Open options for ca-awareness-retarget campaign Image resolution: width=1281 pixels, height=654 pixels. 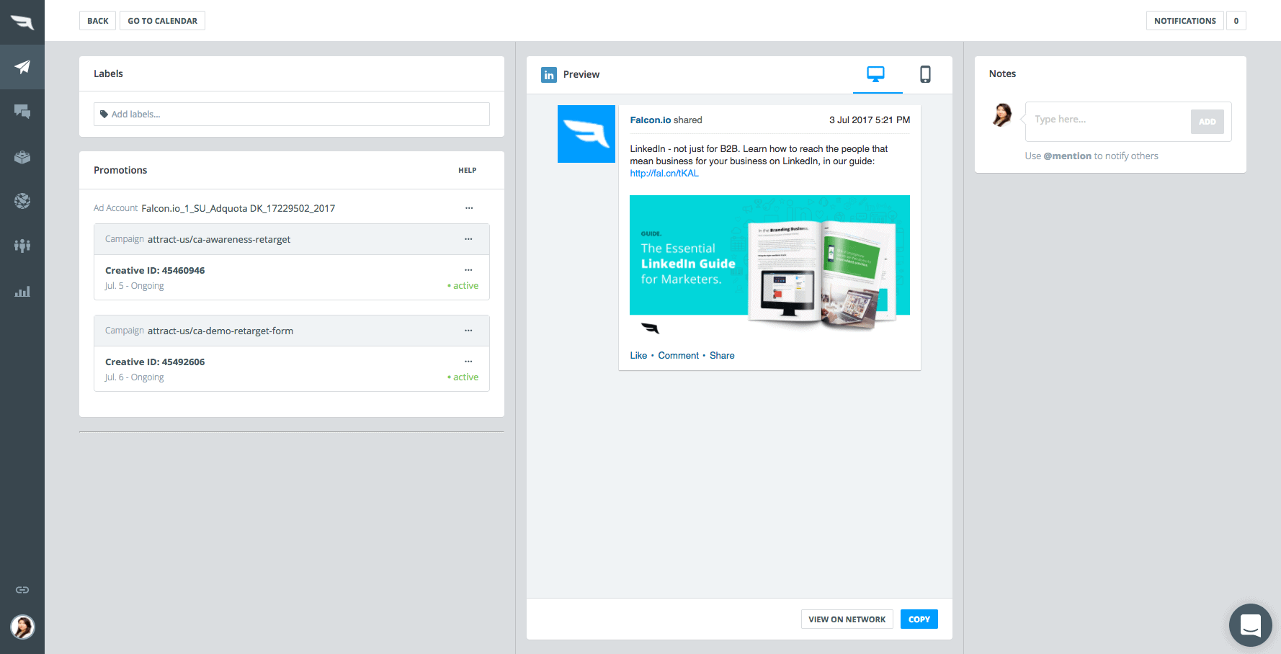[x=468, y=239]
